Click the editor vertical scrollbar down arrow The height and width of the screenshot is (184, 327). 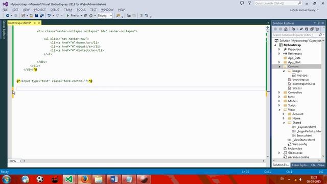pos(268,157)
